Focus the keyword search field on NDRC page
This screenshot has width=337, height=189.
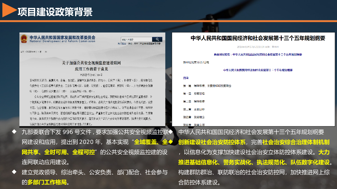137,39
